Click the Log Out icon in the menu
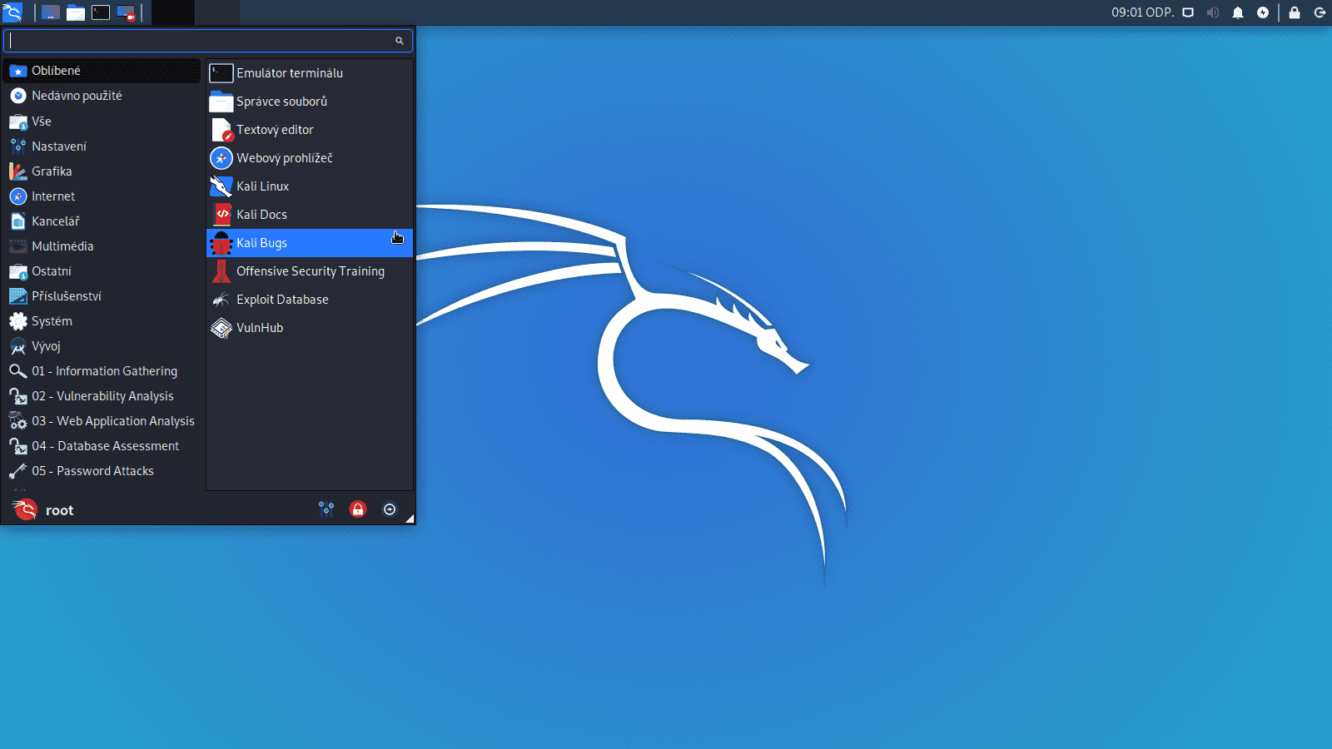This screenshot has width=1332, height=749. (x=389, y=508)
